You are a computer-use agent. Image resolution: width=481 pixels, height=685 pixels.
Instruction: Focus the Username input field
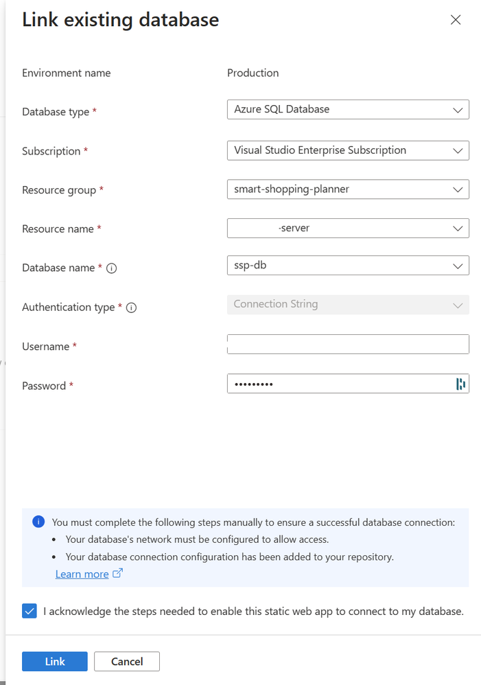click(347, 345)
